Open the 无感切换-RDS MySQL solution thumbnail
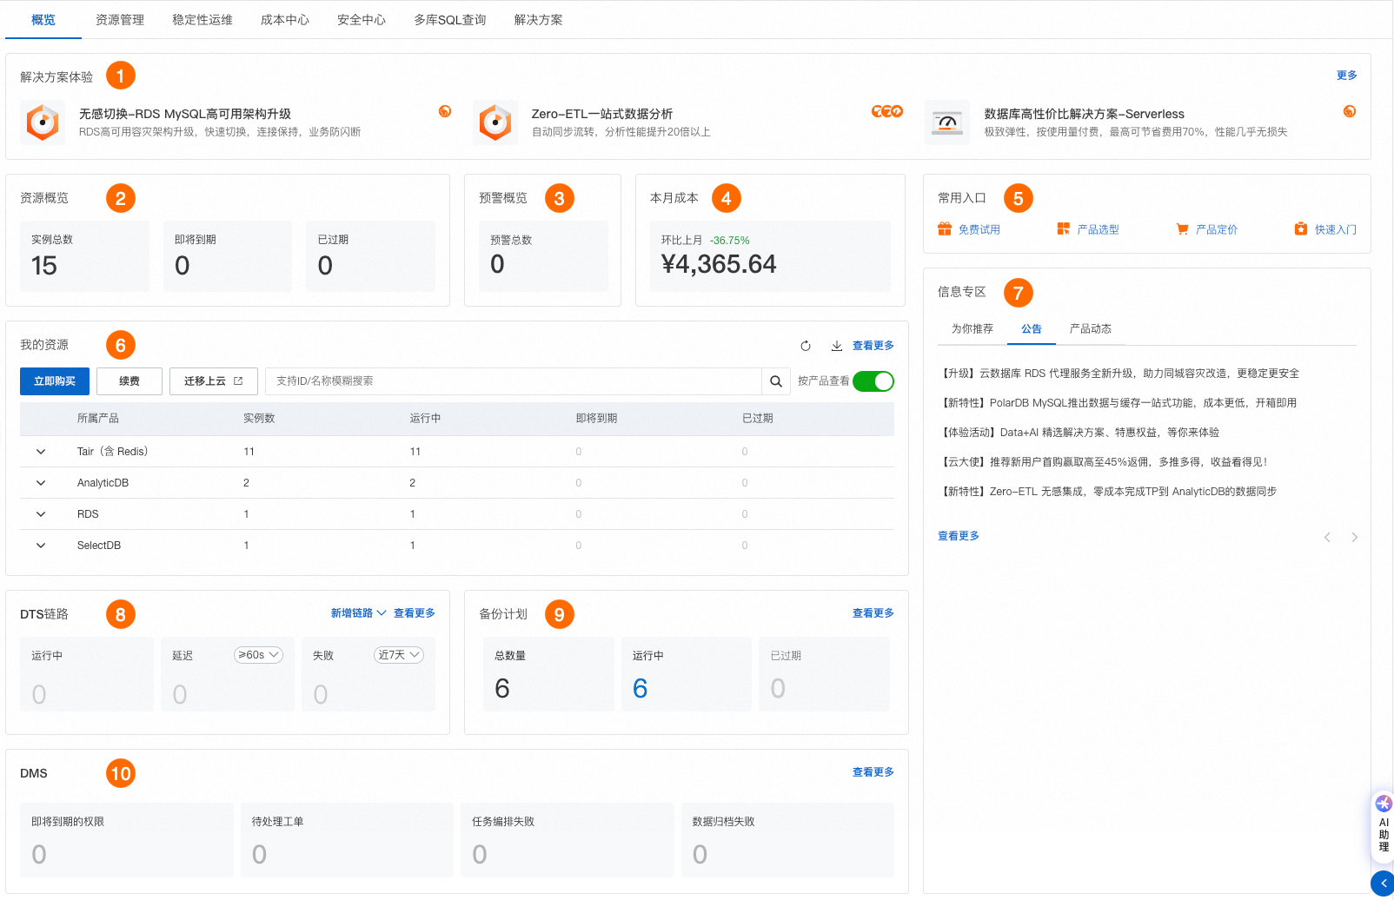This screenshot has height=900, width=1394. click(43, 122)
